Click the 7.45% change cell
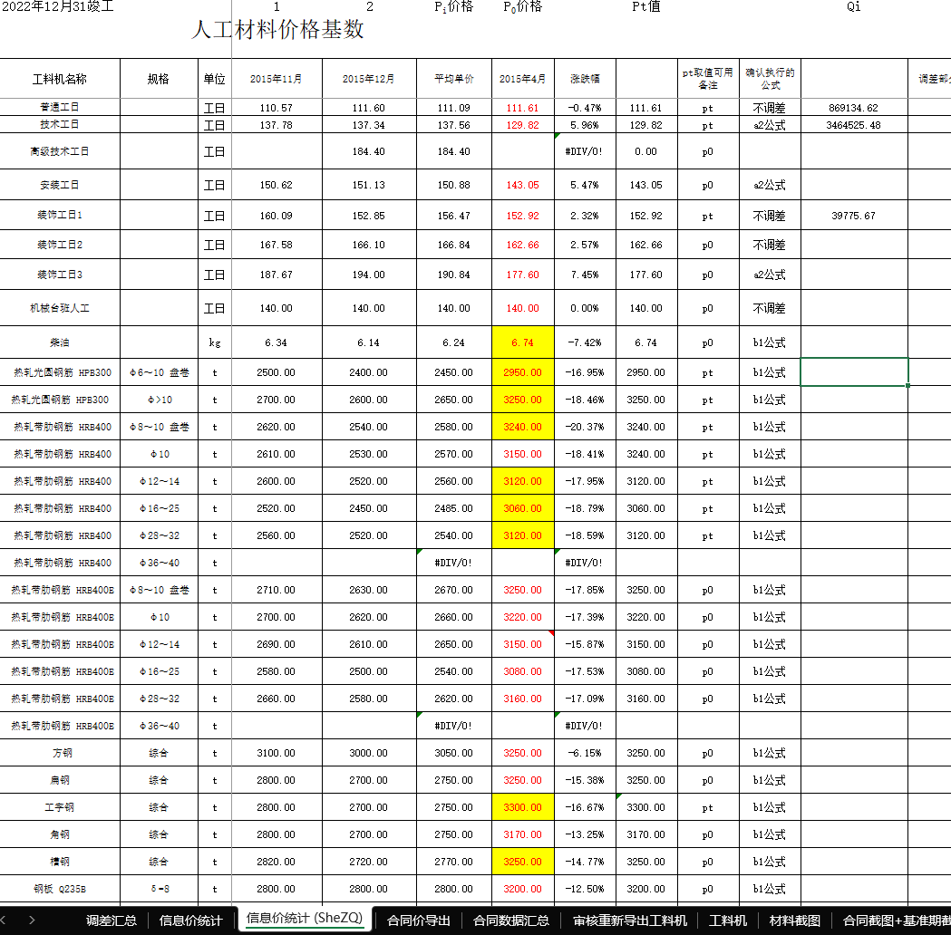The height and width of the screenshot is (935, 951). [586, 275]
